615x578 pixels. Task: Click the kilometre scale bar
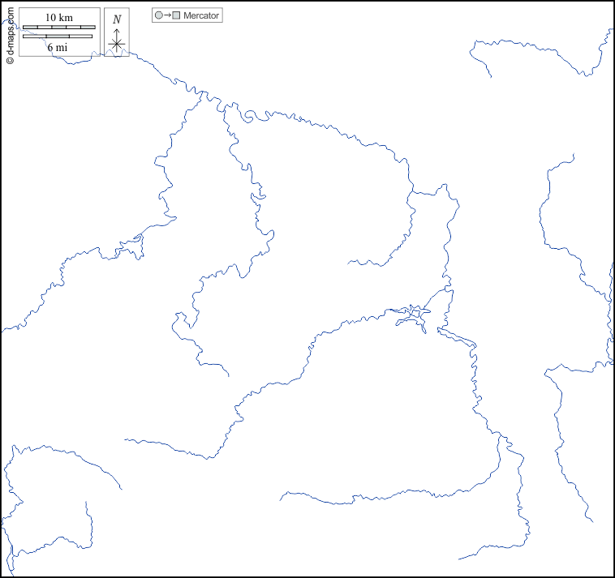59,28
